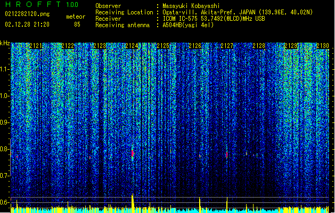
Task: Select the meteor count value 85
Action: coord(77,24)
